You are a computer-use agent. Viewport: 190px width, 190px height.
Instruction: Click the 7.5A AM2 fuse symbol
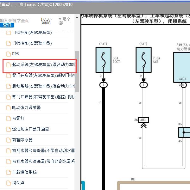(x=143, y=60)
